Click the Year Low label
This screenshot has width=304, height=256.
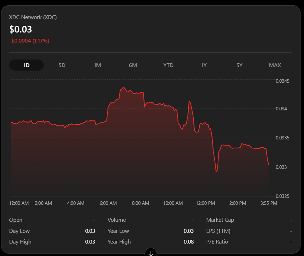coord(118,231)
